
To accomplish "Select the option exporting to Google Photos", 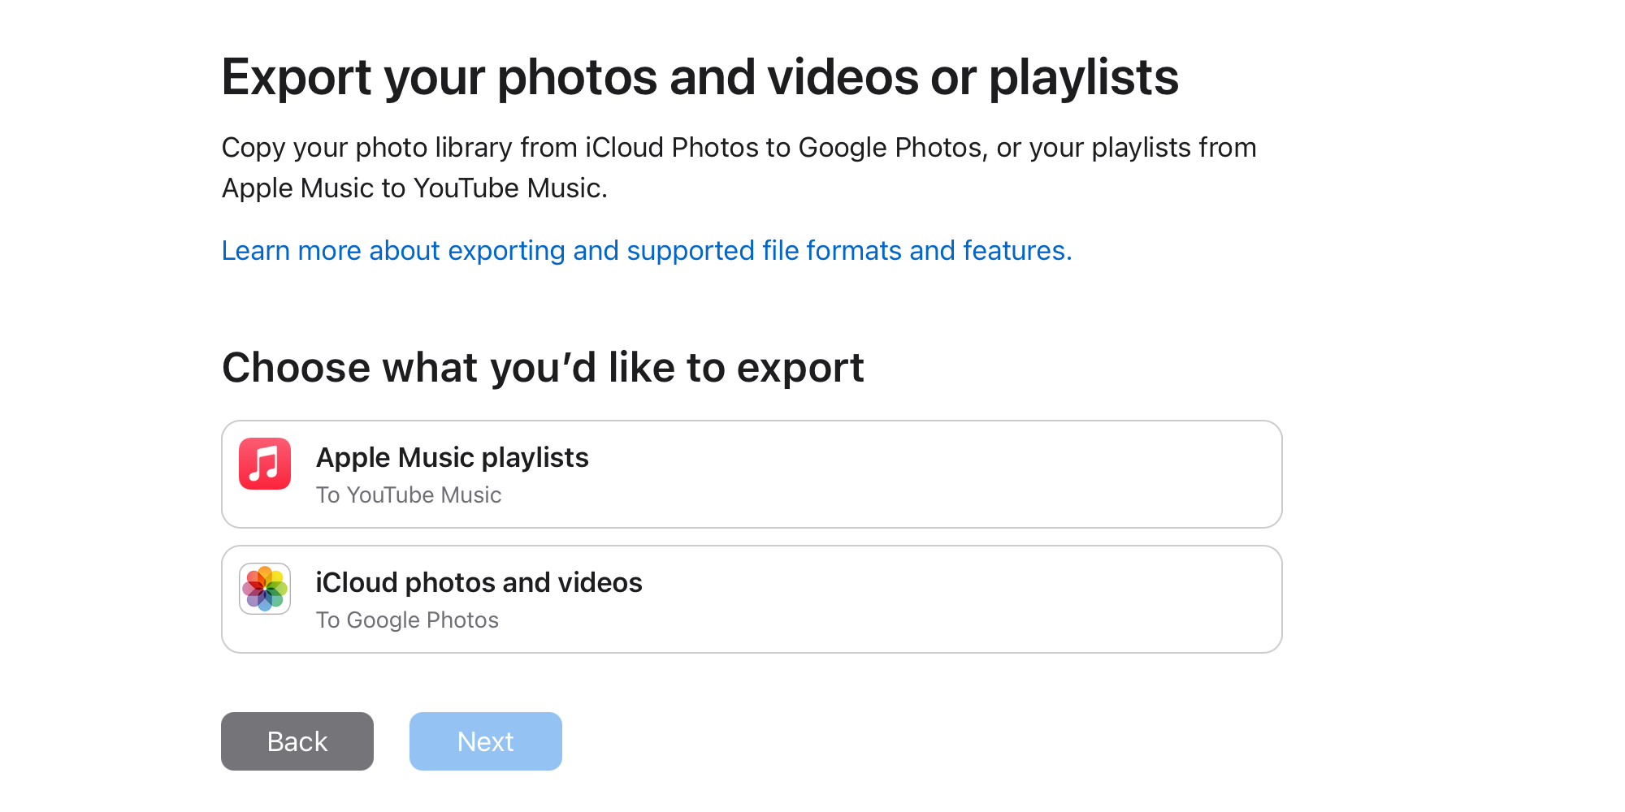I will (x=751, y=599).
